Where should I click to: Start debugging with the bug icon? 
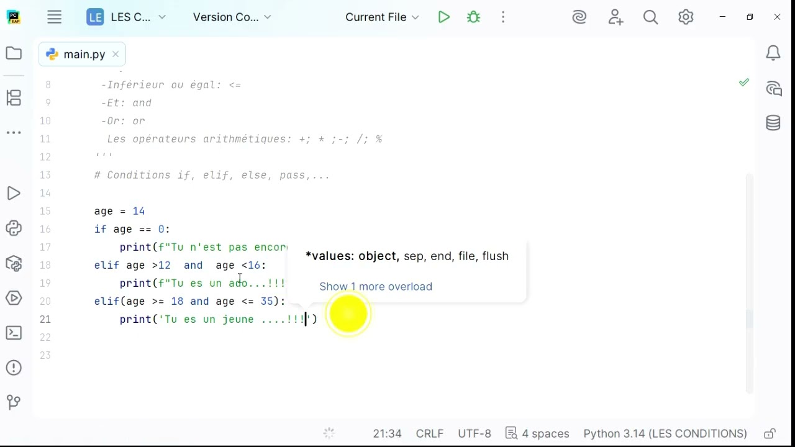pyautogui.click(x=474, y=17)
